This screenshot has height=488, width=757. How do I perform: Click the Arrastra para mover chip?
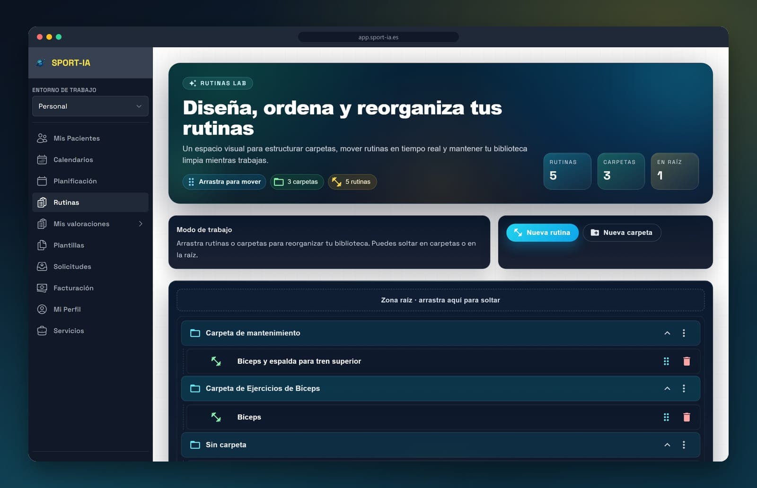(224, 182)
